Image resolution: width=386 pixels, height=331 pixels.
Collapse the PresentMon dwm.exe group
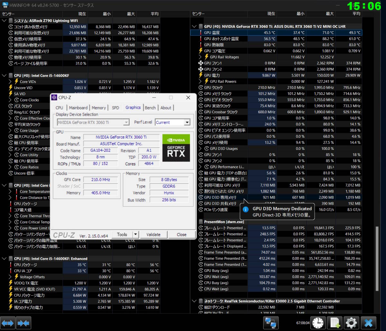click(x=194, y=222)
